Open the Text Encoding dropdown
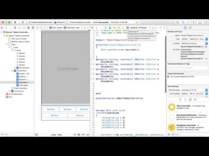This screenshot has height=156, width=209. [x=194, y=90]
